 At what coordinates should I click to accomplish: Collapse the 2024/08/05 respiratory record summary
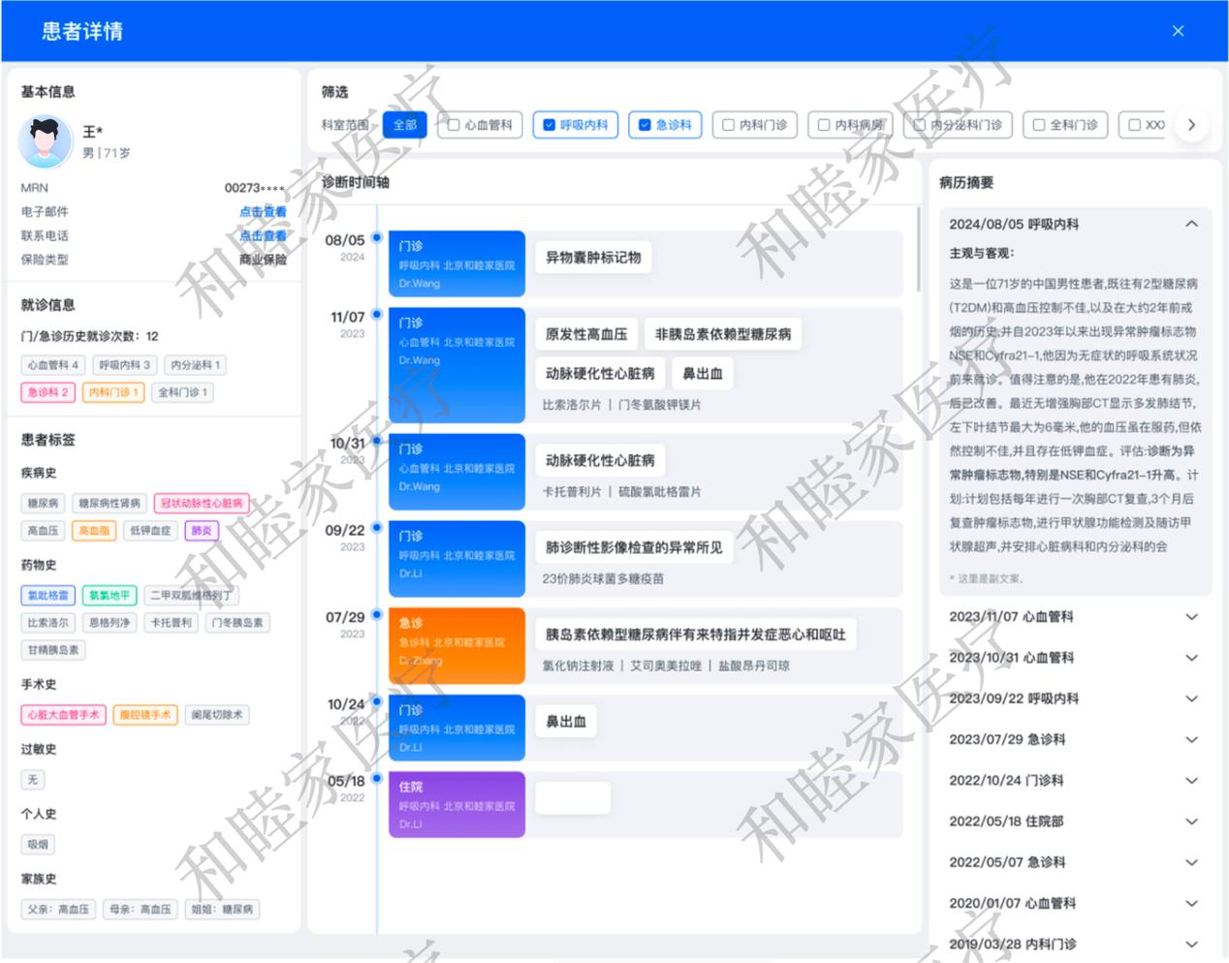click(1191, 224)
